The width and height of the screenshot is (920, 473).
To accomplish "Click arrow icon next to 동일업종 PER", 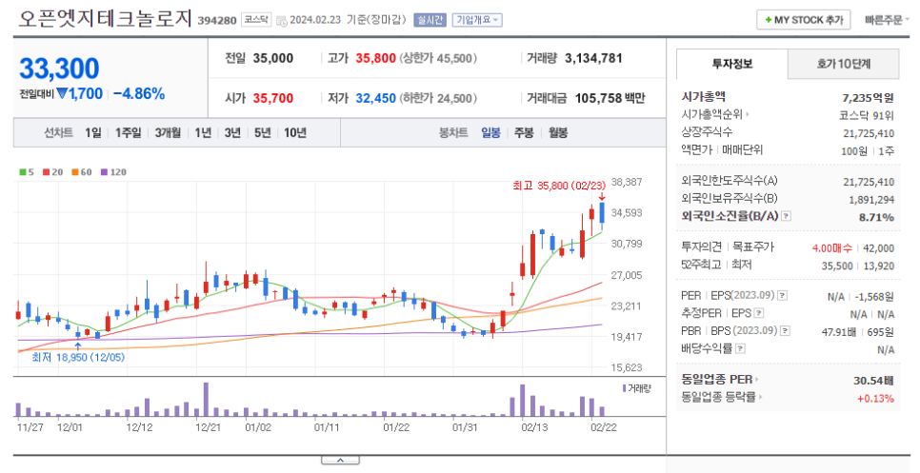I will [757, 381].
